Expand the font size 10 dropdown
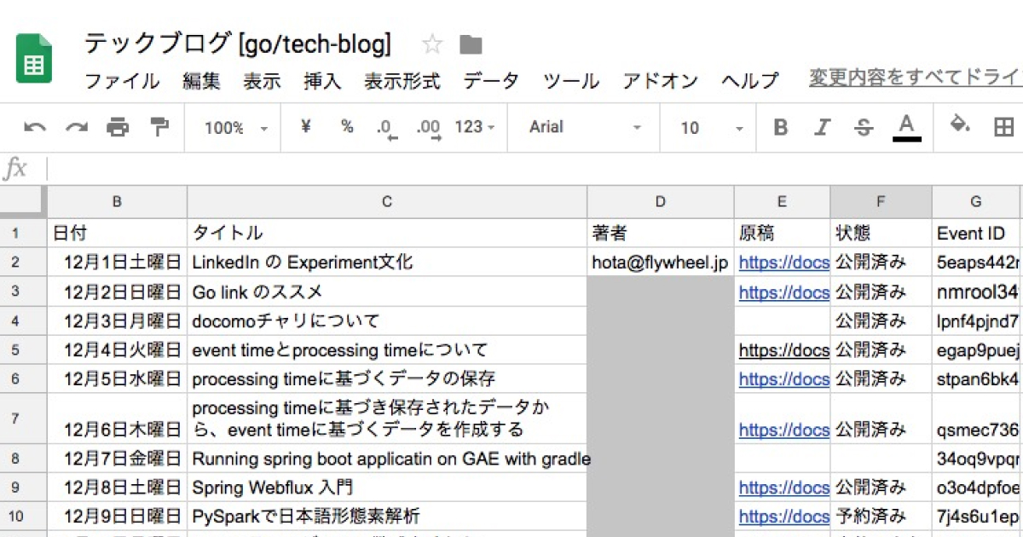Viewport: 1023px width, 537px height. click(712, 128)
